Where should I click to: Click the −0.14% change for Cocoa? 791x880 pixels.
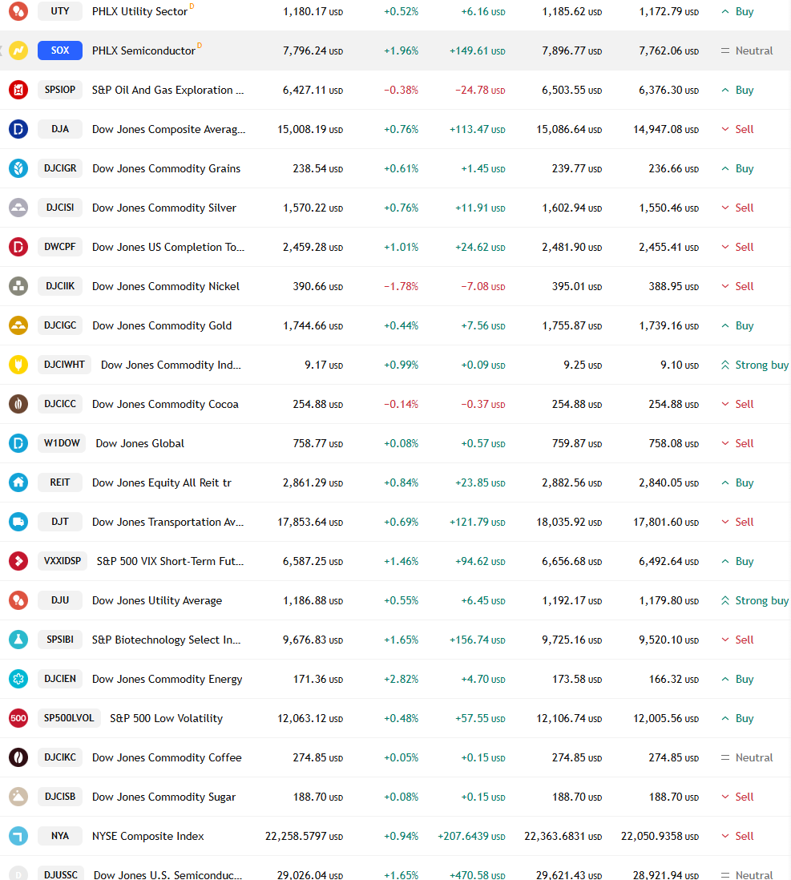(401, 404)
